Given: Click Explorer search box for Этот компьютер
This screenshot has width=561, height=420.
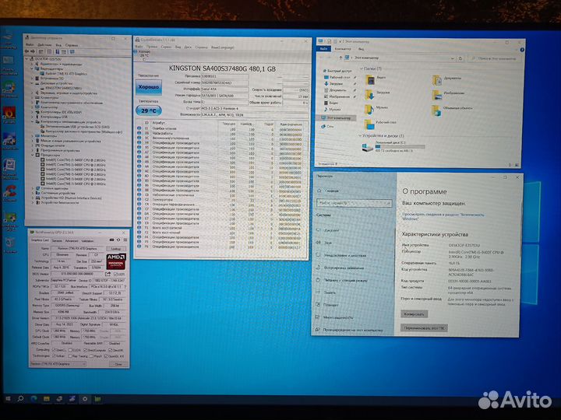Looking at the screenshot, I should 494,58.
